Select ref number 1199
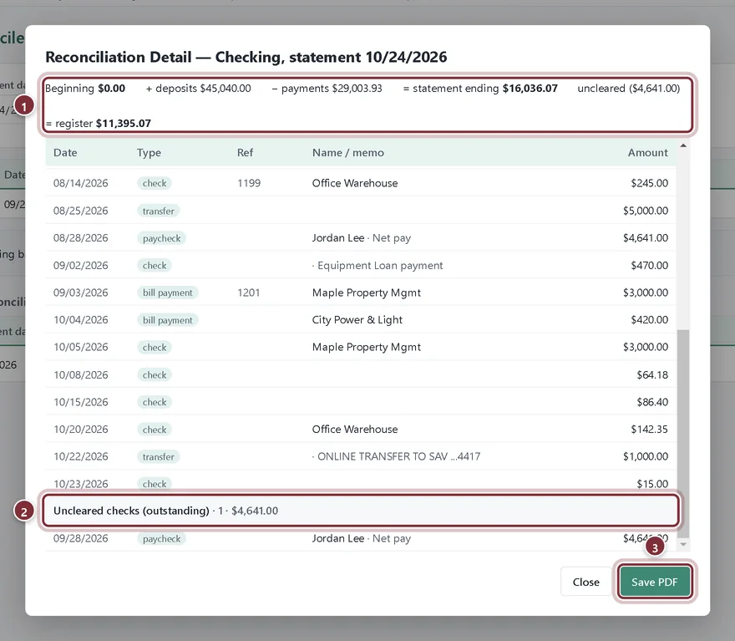This screenshot has height=641, width=735. pyautogui.click(x=249, y=183)
